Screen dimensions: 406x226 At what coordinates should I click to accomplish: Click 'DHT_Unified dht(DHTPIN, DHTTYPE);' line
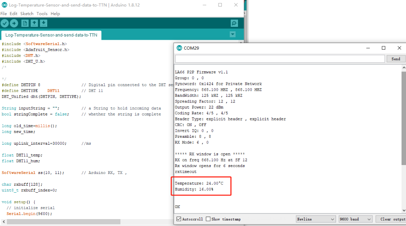(41, 96)
